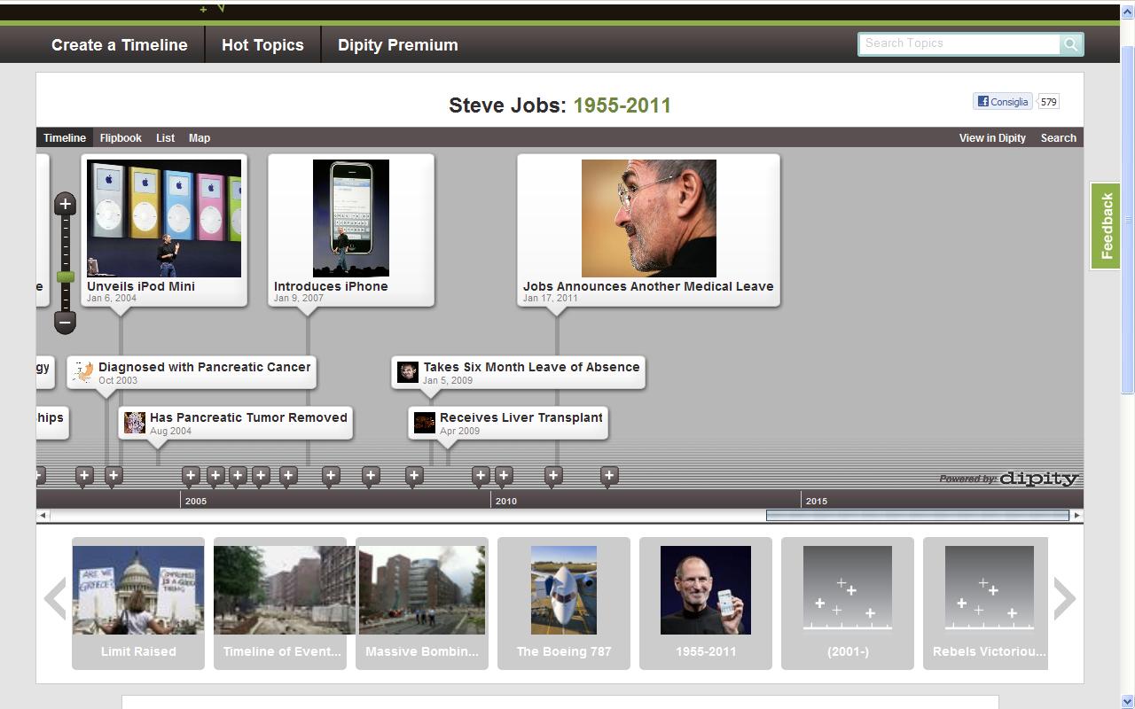Click the horizontal timeline scrollbar thumb
The height and width of the screenshot is (709, 1135).
tap(918, 515)
